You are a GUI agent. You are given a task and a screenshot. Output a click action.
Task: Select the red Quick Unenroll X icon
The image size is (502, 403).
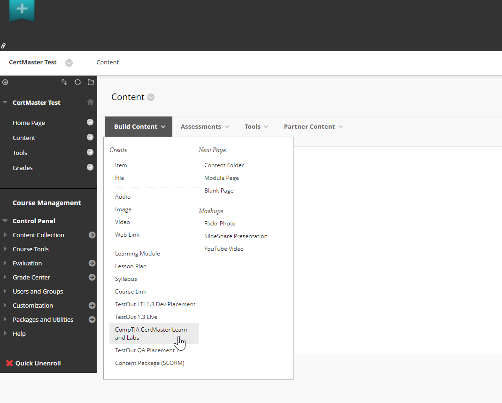click(x=11, y=363)
